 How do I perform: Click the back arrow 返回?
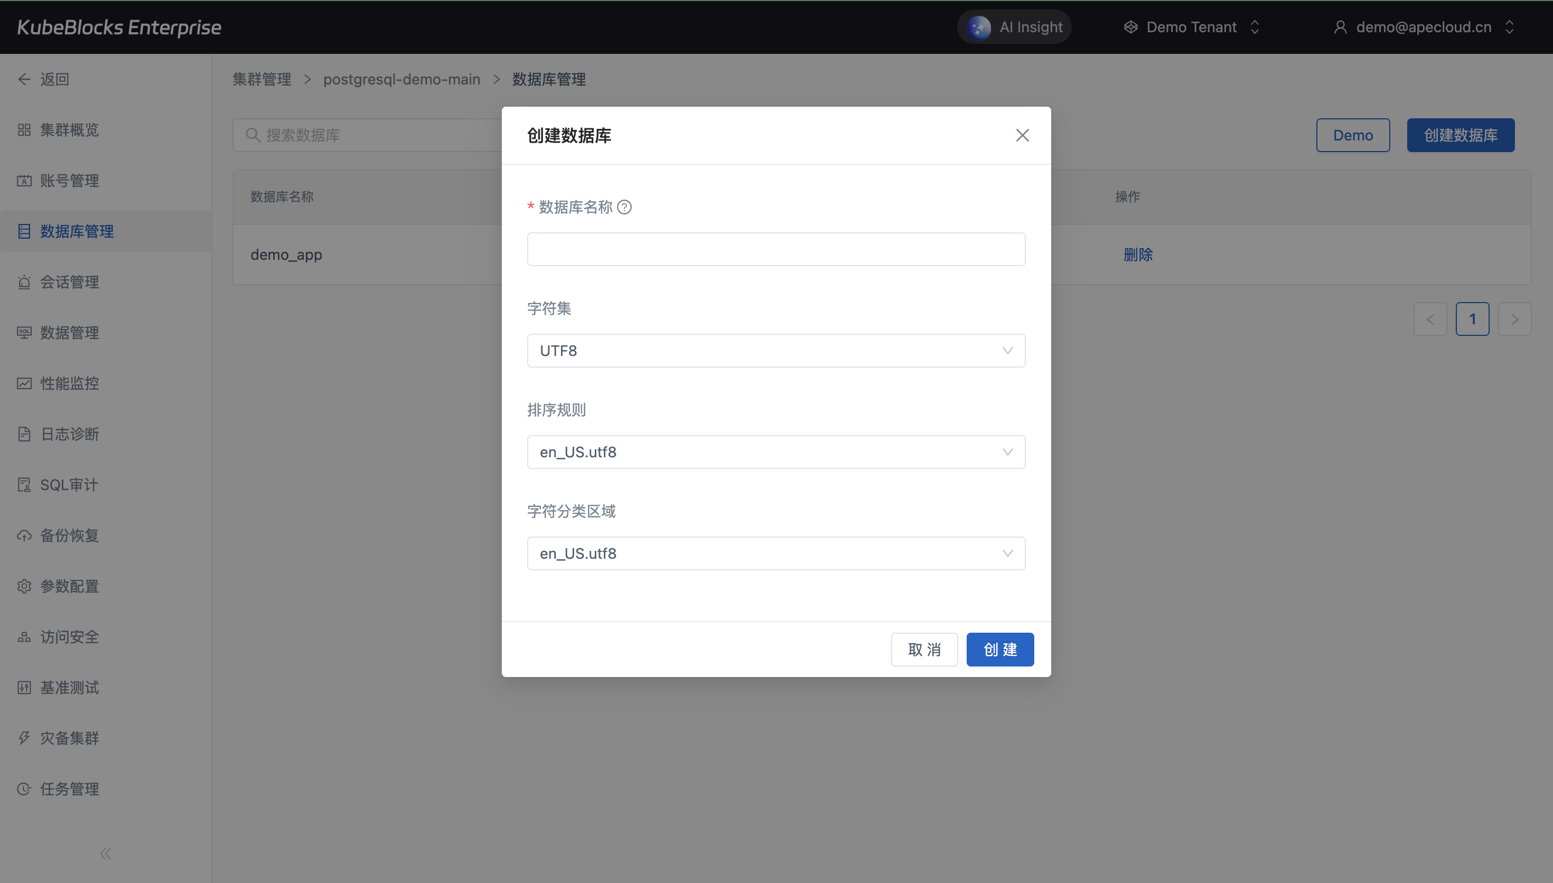click(24, 79)
